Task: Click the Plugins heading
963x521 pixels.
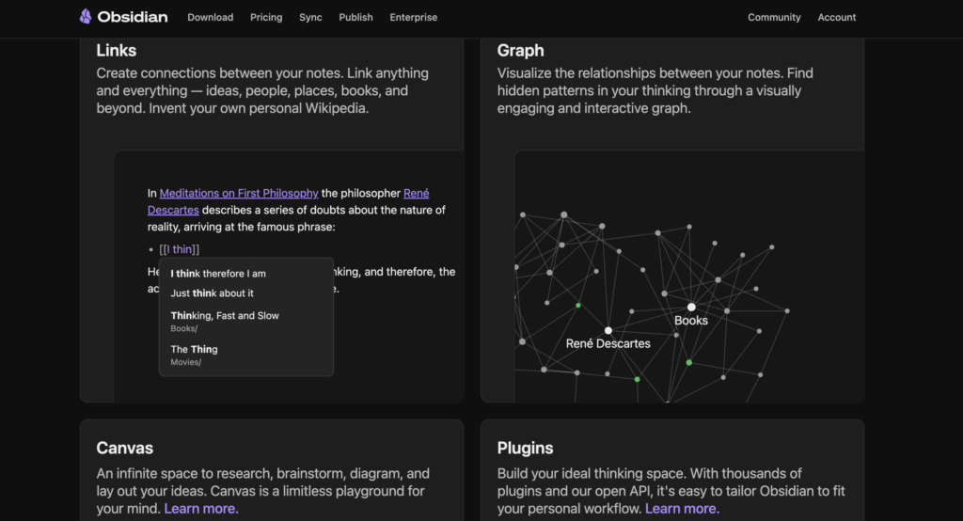Action: (525, 448)
